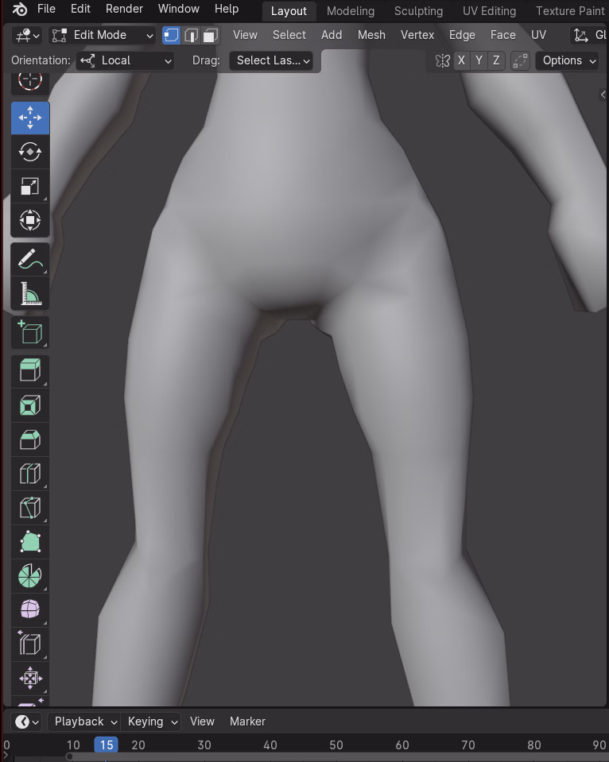The image size is (609, 762).
Task: Select the Edge Slide tool
Action: 30,644
